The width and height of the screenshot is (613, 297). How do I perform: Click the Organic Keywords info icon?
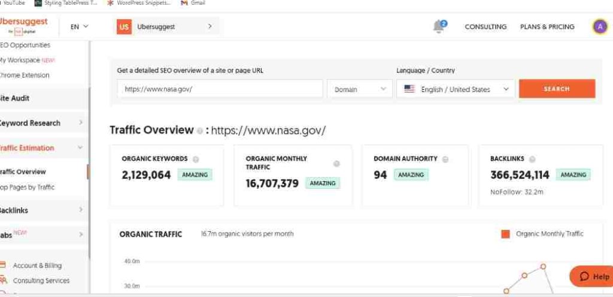click(196, 159)
